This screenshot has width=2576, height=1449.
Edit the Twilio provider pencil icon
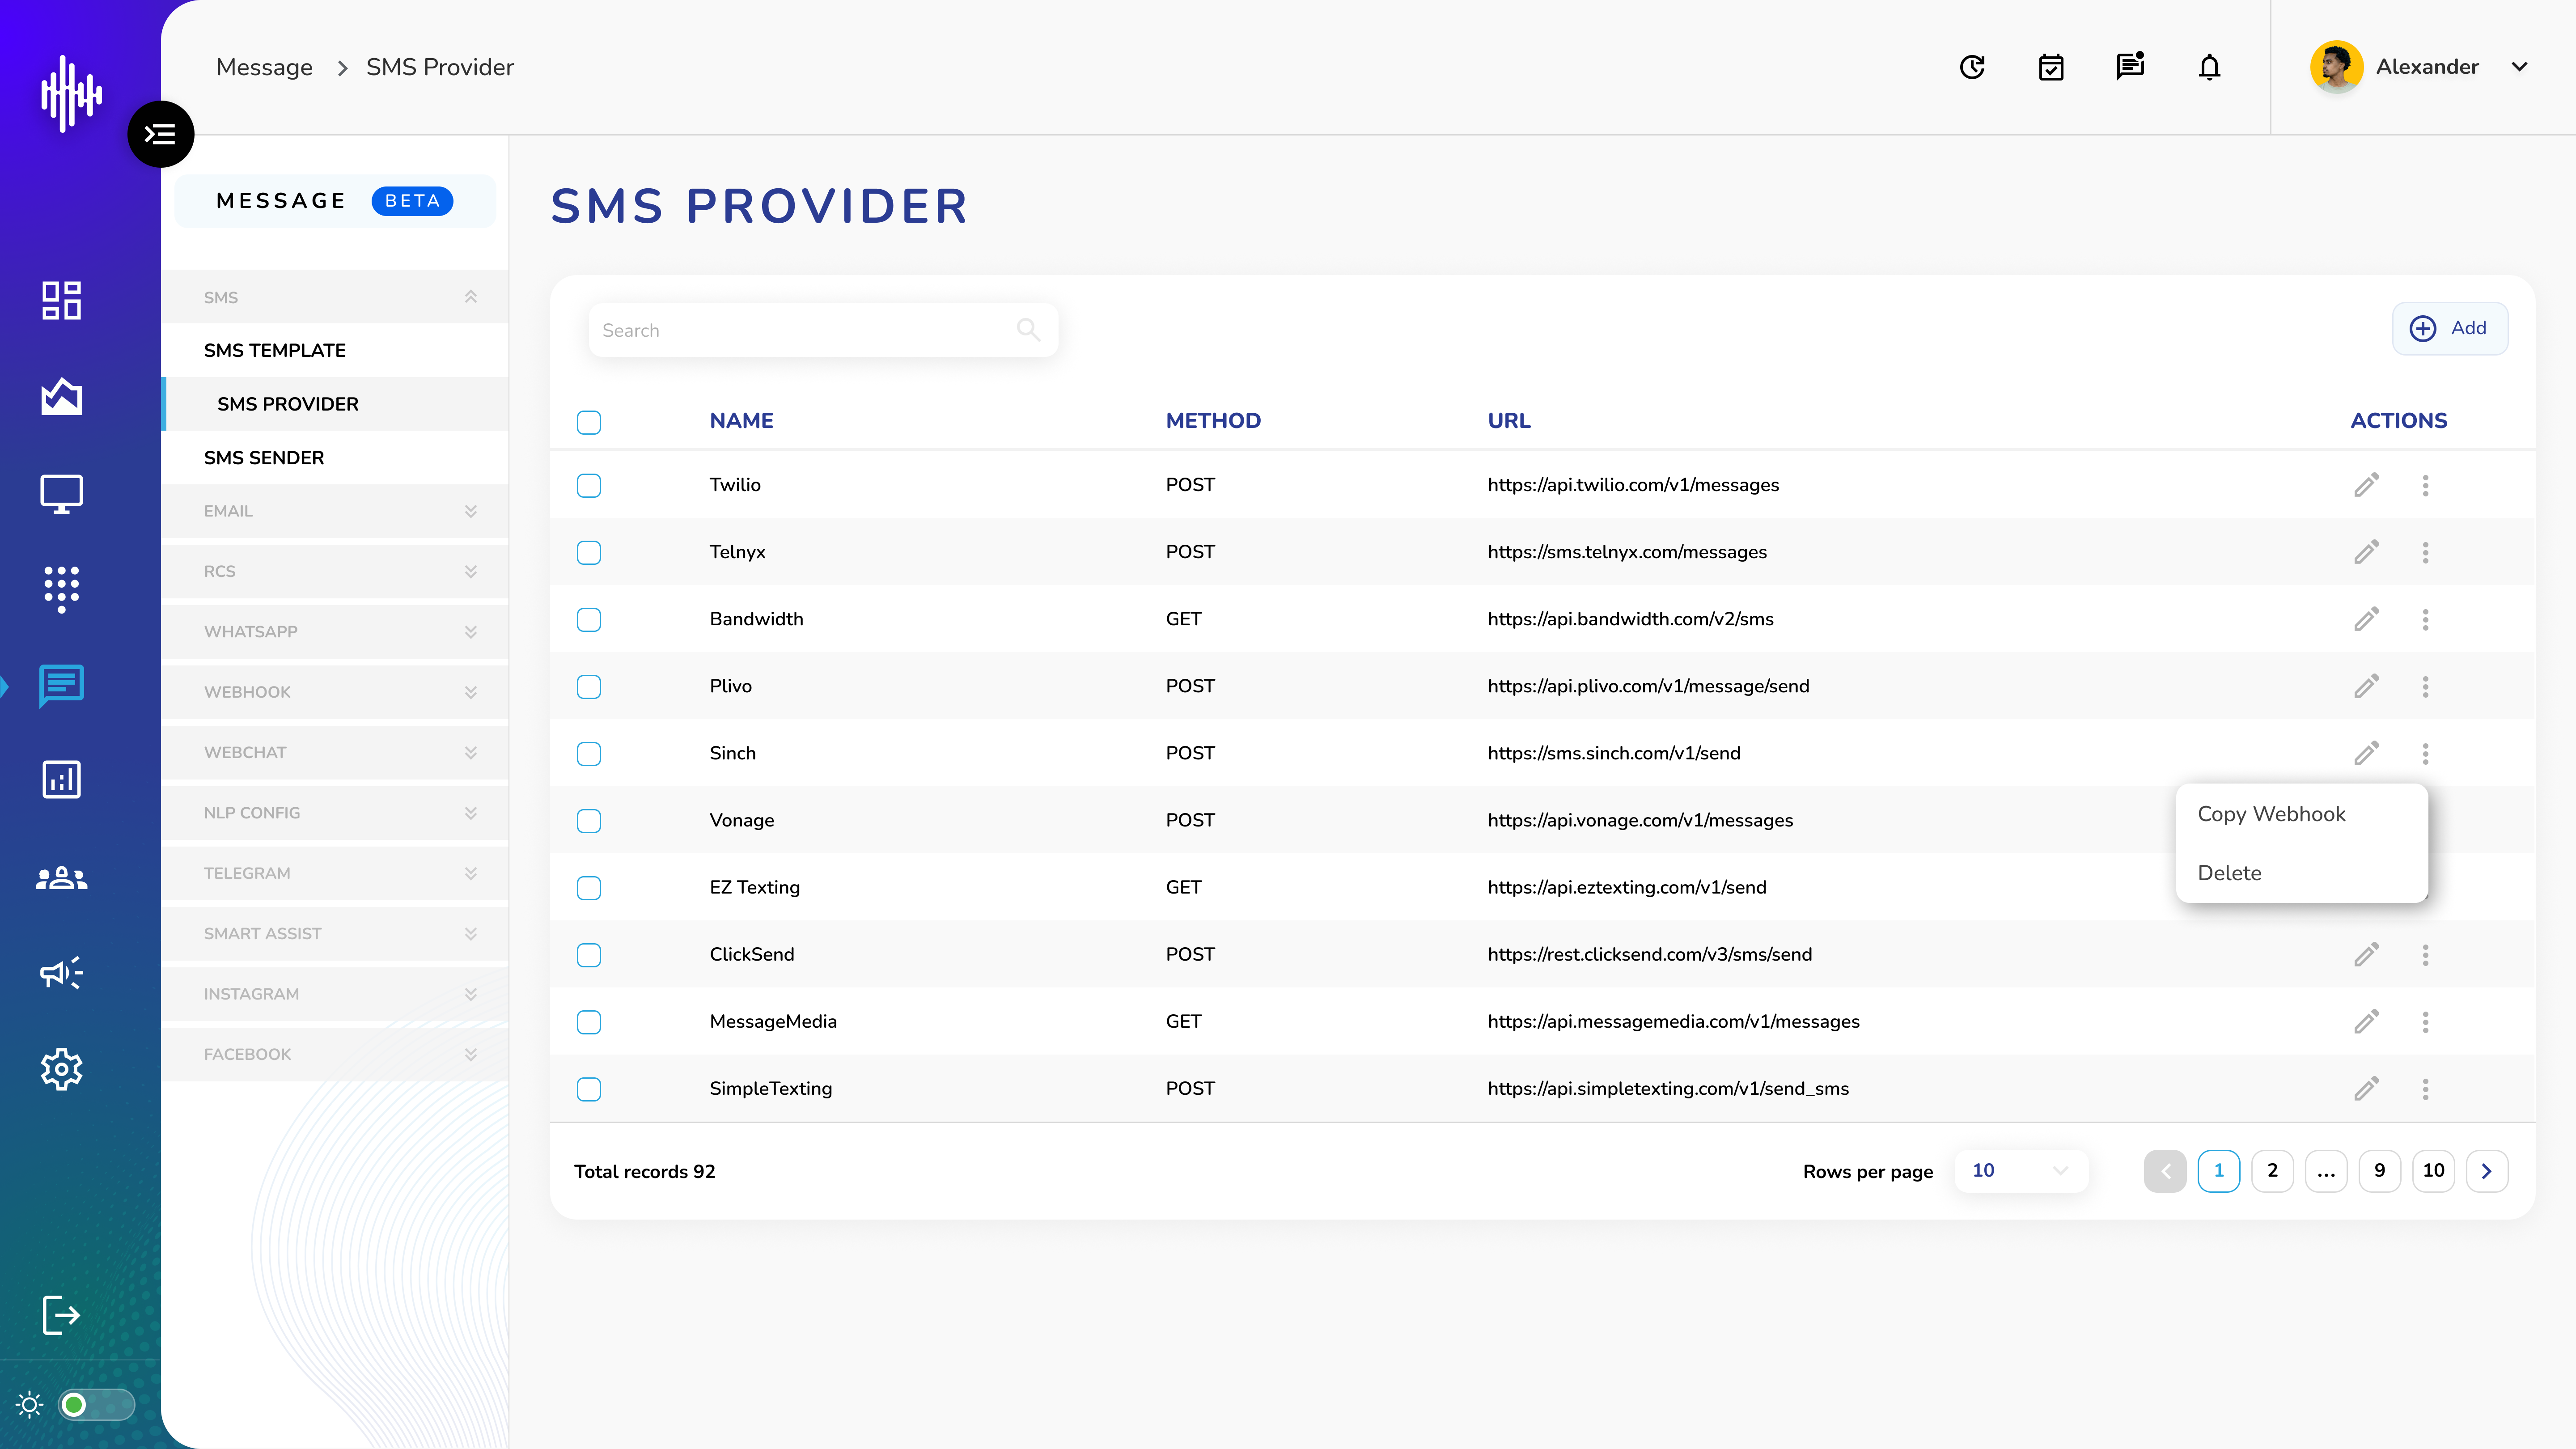(x=2366, y=485)
